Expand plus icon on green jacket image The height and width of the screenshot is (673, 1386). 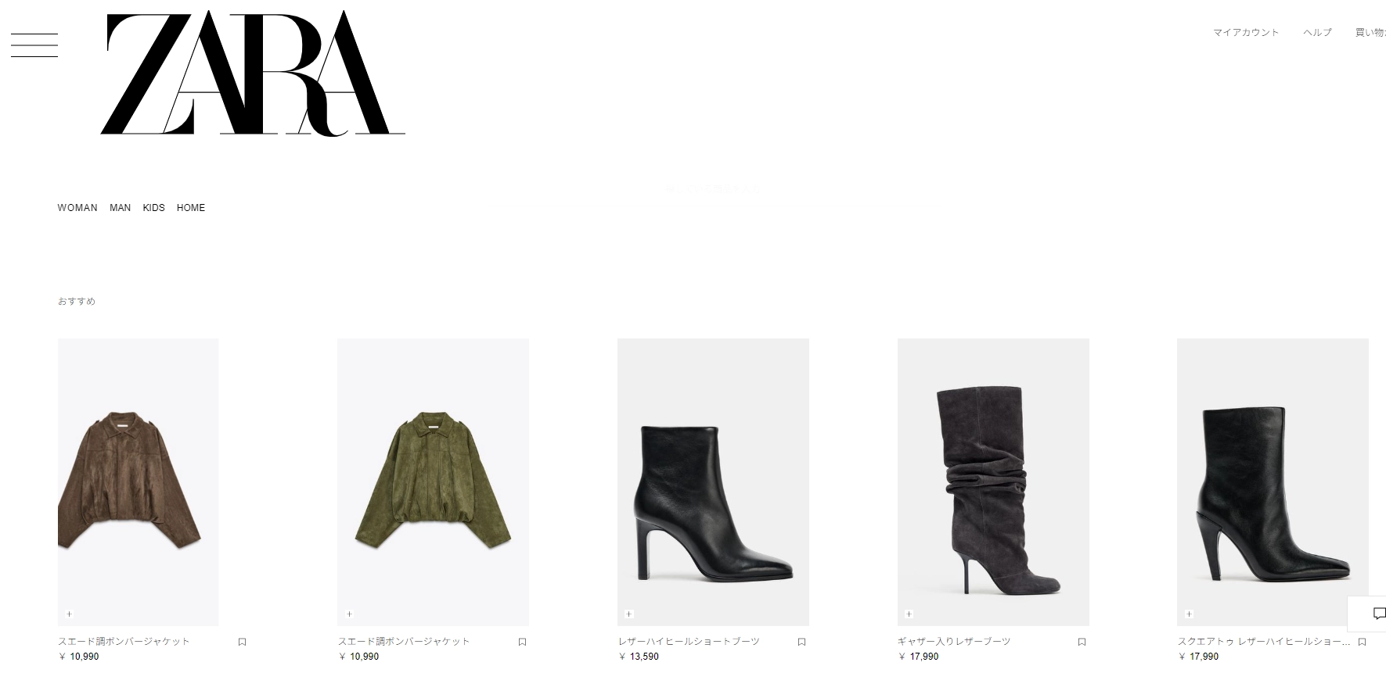tap(349, 614)
